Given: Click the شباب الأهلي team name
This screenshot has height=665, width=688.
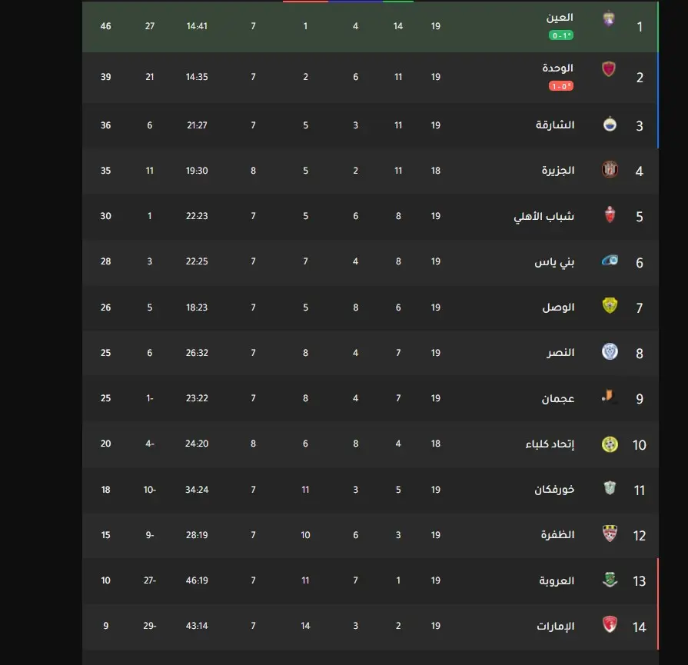Looking at the screenshot, I should pos(543,216).
